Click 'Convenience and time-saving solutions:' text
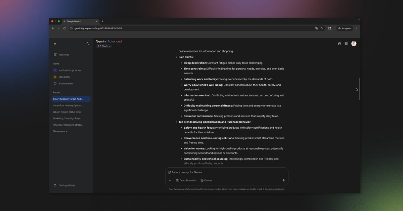This screenshot has width=403, height=211. click(x=209, y=138)
